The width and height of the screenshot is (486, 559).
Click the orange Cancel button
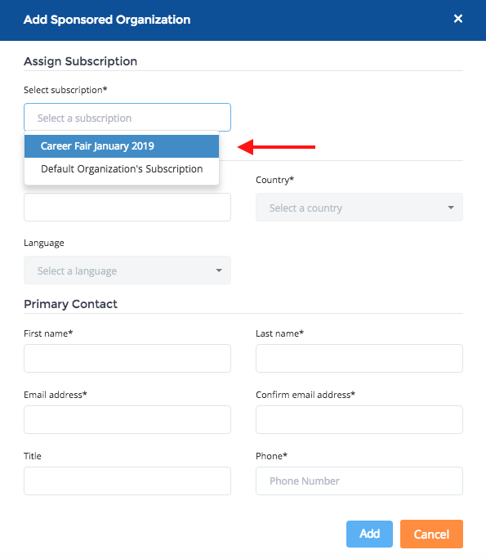click(x=431, y=534)
